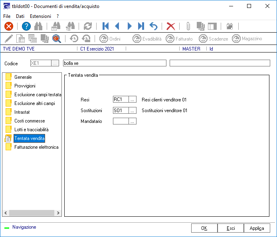Go to the previous record arrow
The image size is (277, 237).
117,26
